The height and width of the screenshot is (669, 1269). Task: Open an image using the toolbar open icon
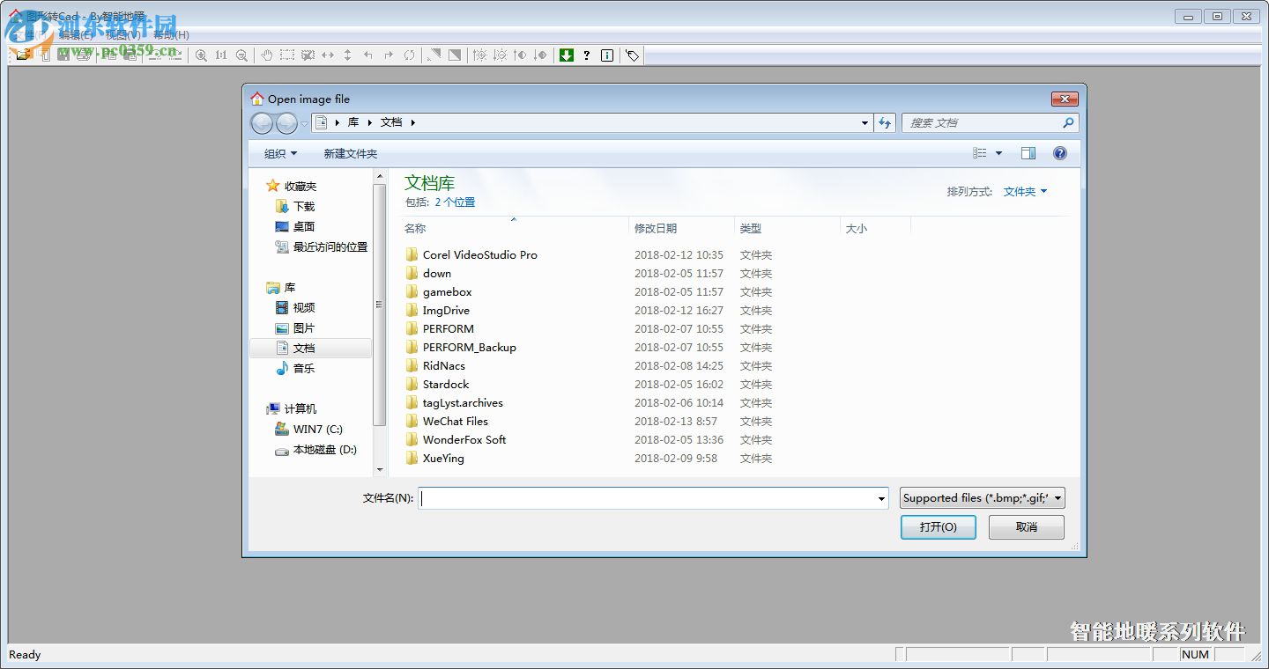24,55
